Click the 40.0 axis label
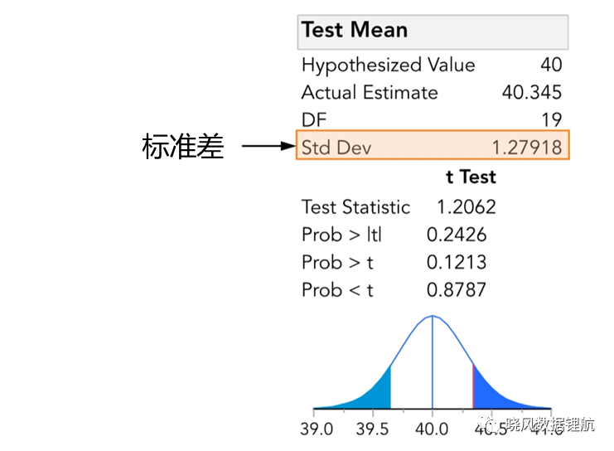The width and height of the screenshot is (614, 451). tap(432, 429)
